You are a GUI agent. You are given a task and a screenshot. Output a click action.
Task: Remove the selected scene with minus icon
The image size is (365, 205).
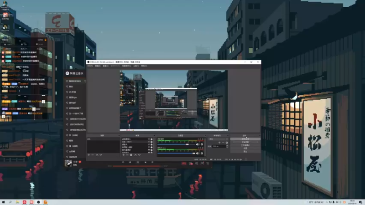93,155
